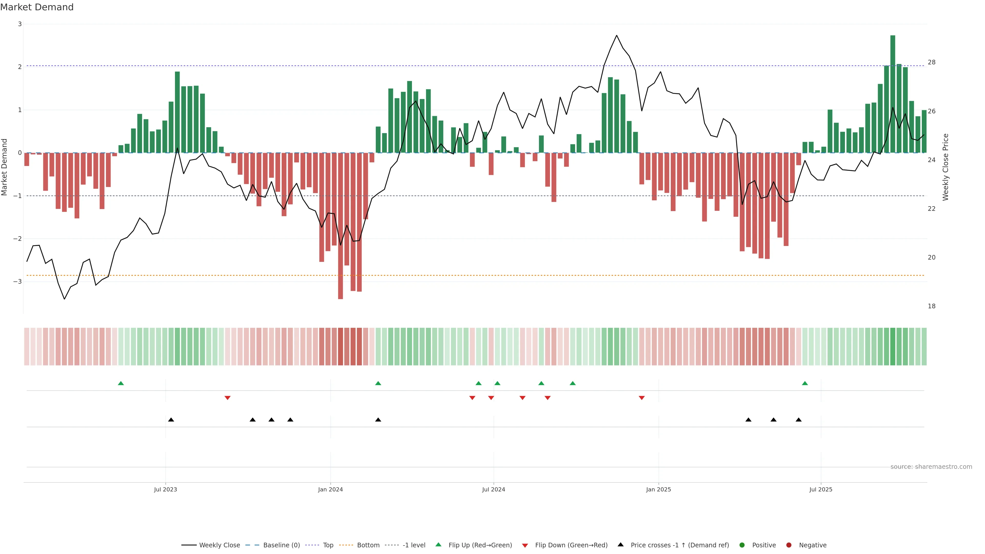Click the sharemaestro.com source text
Image resolution: width=985 pixels, height=554 pixels.
pos(931,467)
